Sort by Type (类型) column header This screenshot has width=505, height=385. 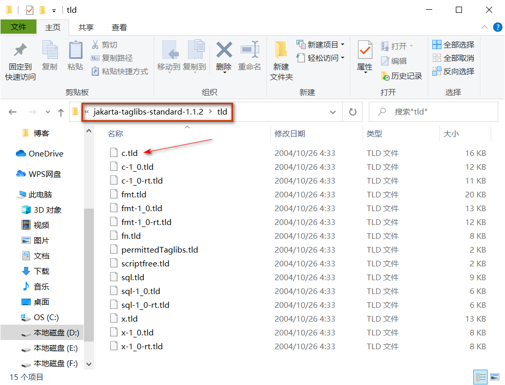[x=374, y=133]
